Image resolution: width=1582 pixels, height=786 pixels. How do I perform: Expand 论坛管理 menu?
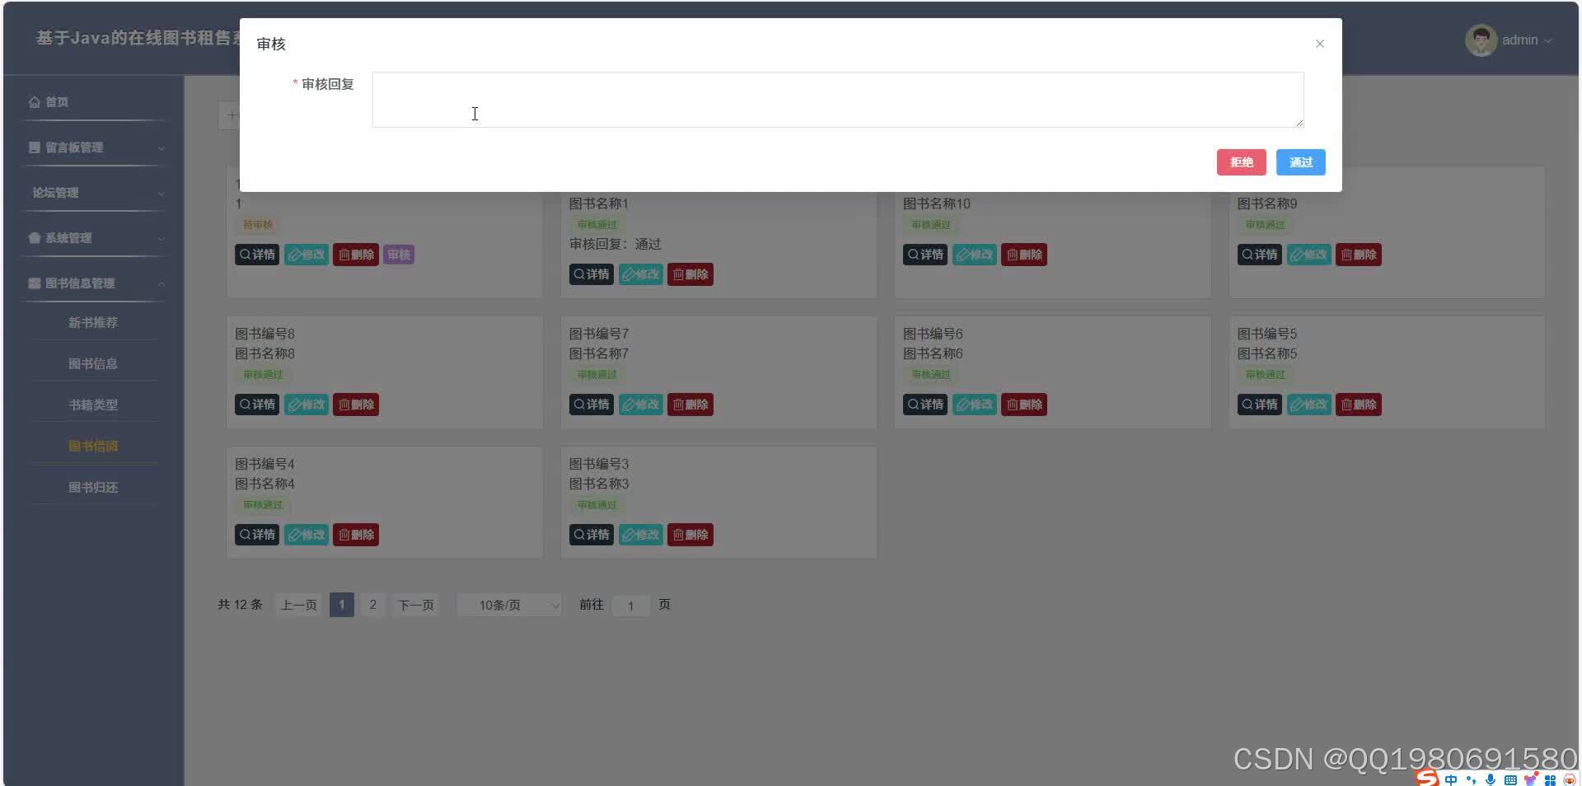(x=95, y=193)
